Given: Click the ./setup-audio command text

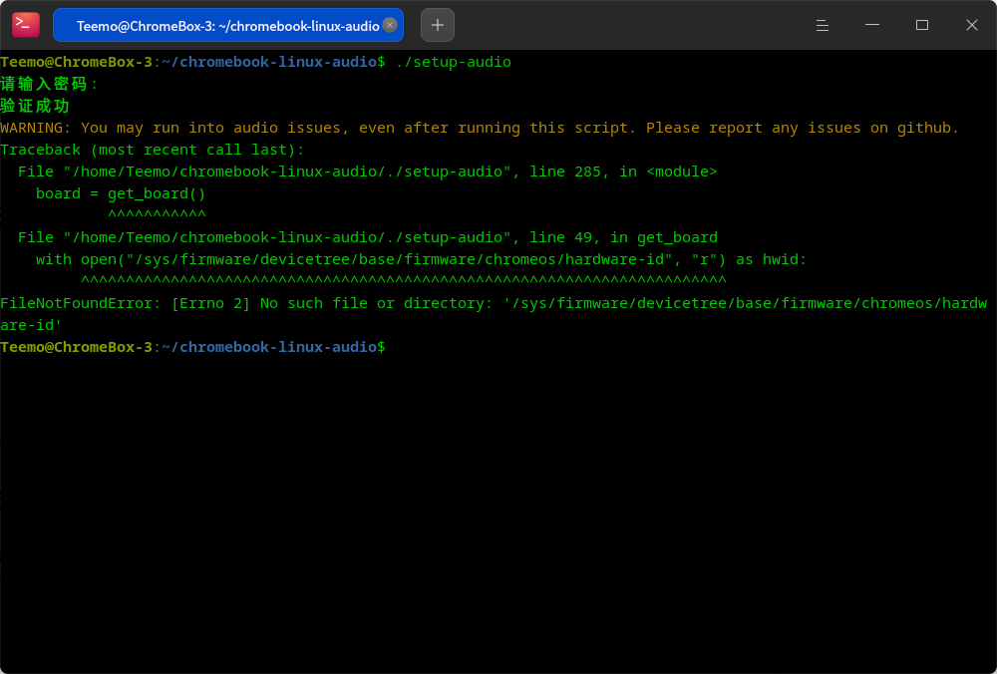Looking at the screenshot, I should [x=454, y=62].
